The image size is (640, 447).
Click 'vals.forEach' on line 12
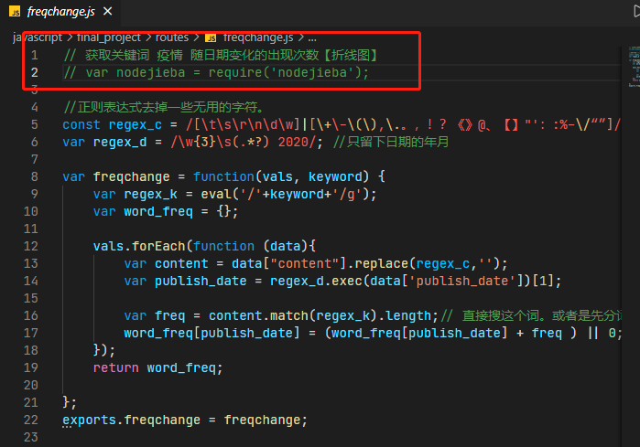[x=139, y=246]
